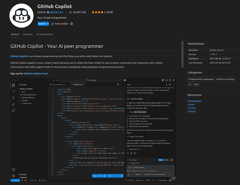
Task: Click the (958) ratings count
Action: pyautogui.click(x=110, y=12)
